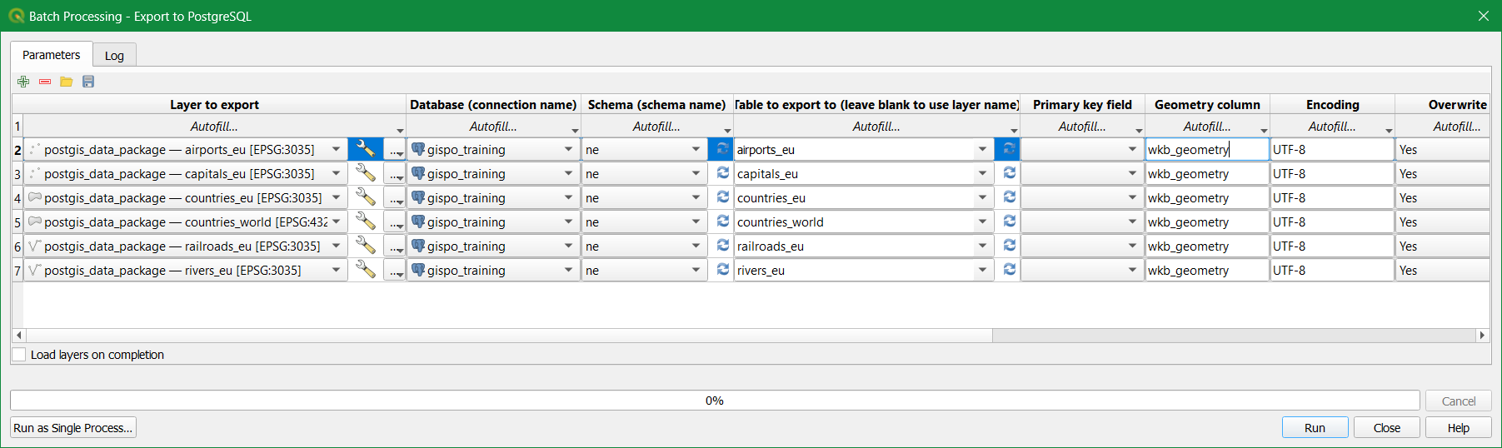Click wrench icon in capitals_eu row
Viewport: 1502px width, 448px height.
pos(365,173)
